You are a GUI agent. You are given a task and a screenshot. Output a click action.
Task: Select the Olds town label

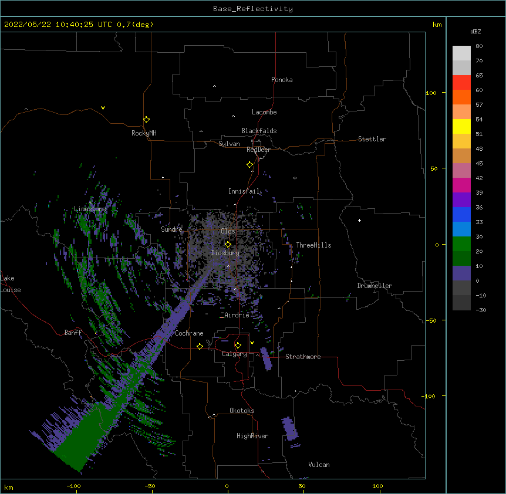click(228, 231)
